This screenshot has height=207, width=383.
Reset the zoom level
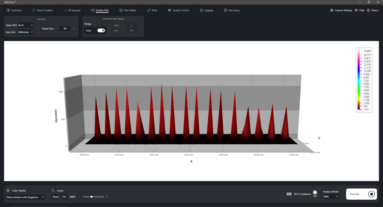click(x=56, y=197)
